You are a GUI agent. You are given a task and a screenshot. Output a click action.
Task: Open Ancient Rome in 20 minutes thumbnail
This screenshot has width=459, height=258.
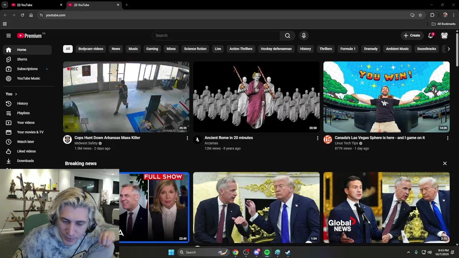[256, 97]
